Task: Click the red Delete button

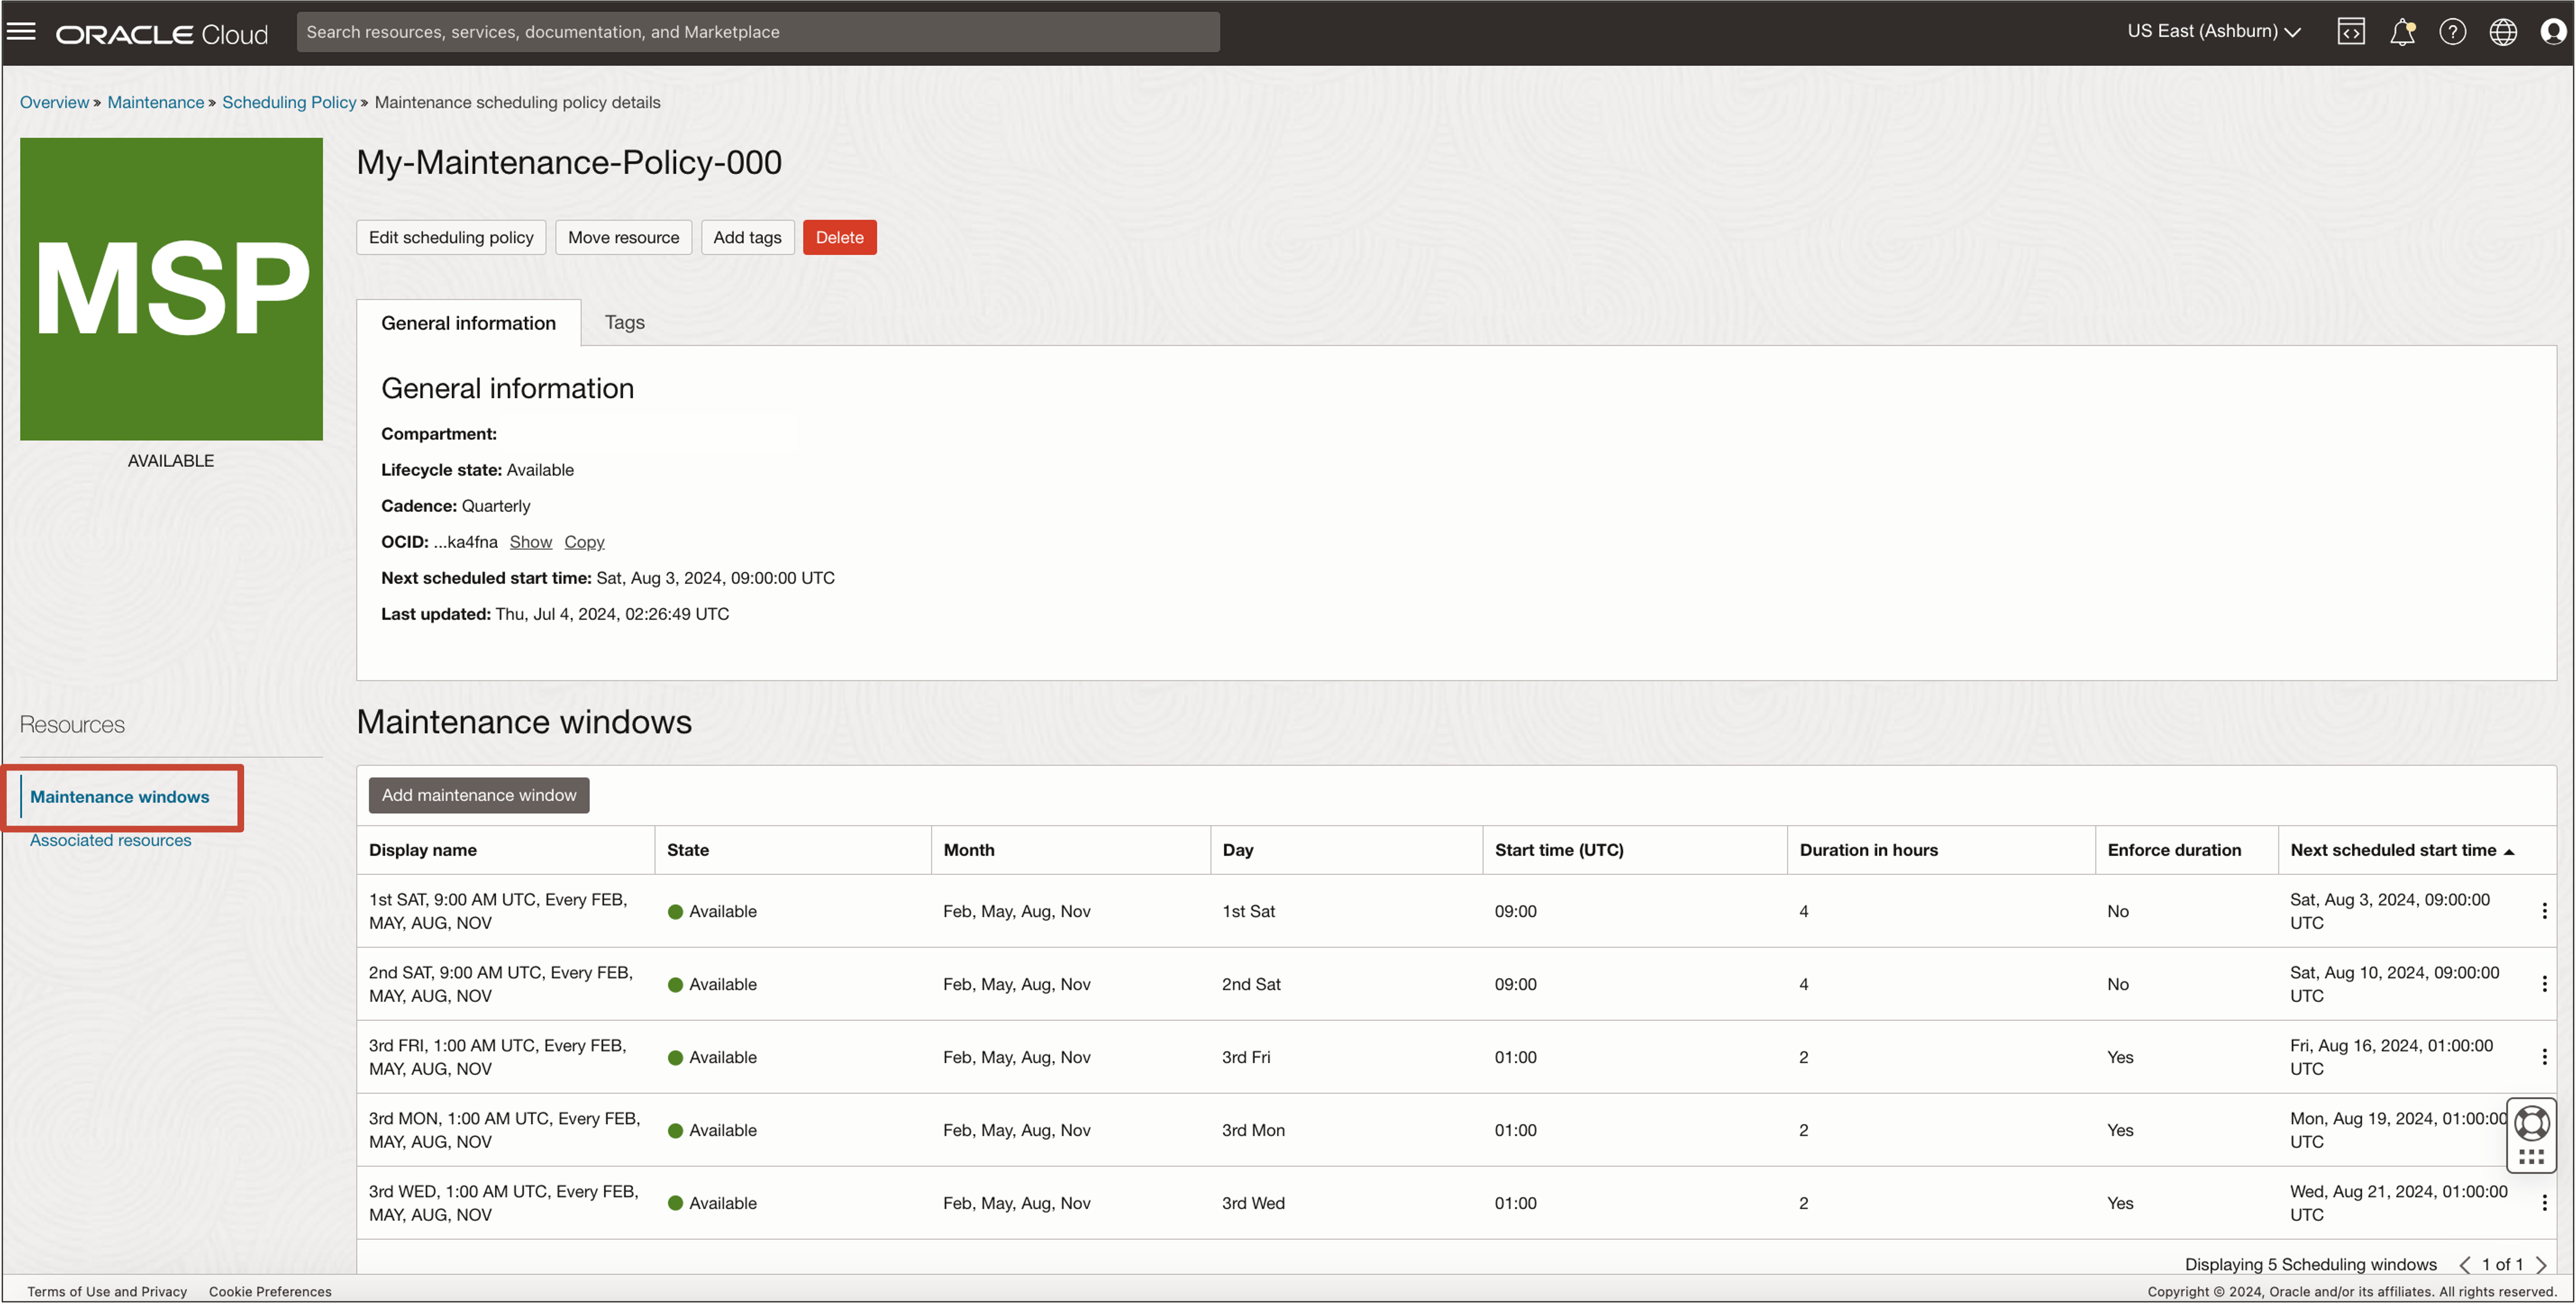Action: pyautogui.click(x=839, y=237)
